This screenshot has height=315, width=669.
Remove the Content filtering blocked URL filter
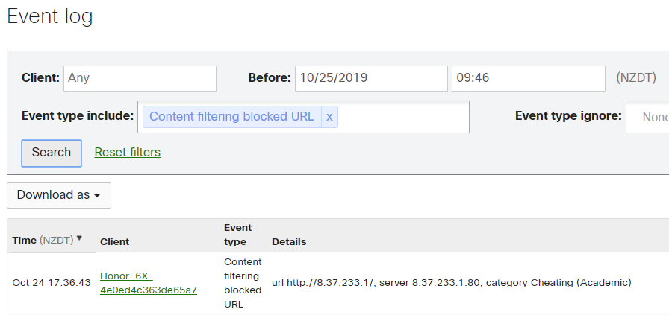click(329, 117)
